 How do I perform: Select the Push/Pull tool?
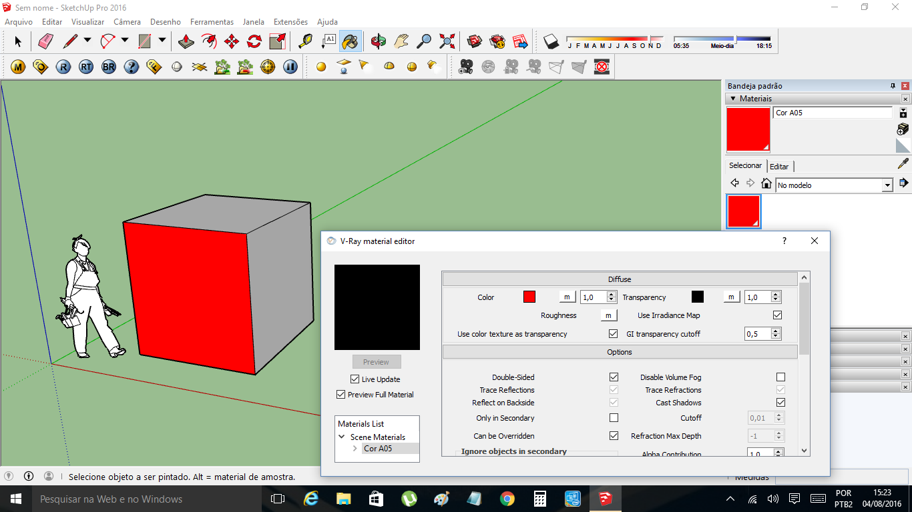[186, 42]
